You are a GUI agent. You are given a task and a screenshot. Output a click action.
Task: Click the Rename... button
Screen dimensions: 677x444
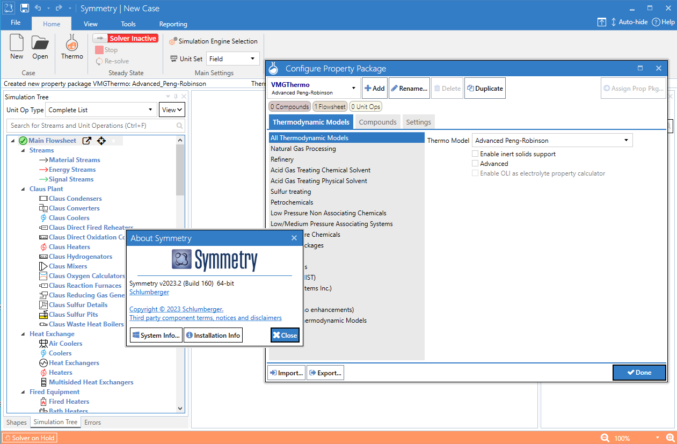[x=409, y=89]
